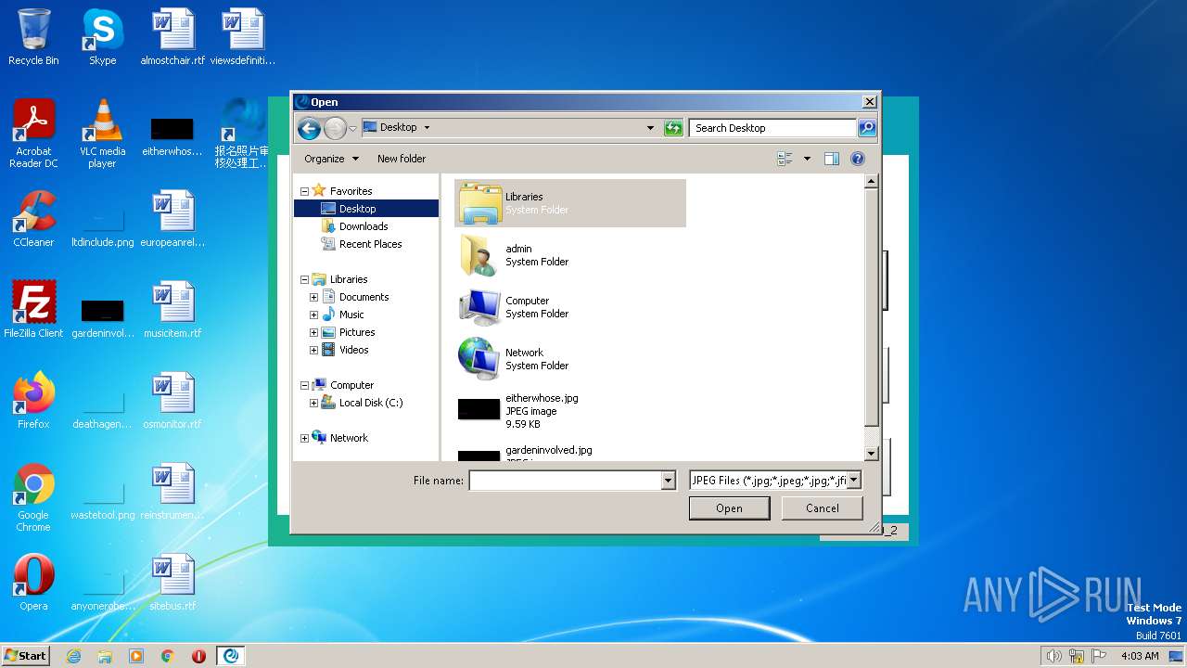Select Acrobat Reader DC desktop icon
Screen dimensions: 1187x668
coord(33,135)
